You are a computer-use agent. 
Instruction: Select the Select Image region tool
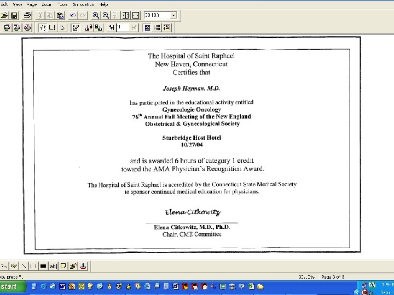click(53, 27)
